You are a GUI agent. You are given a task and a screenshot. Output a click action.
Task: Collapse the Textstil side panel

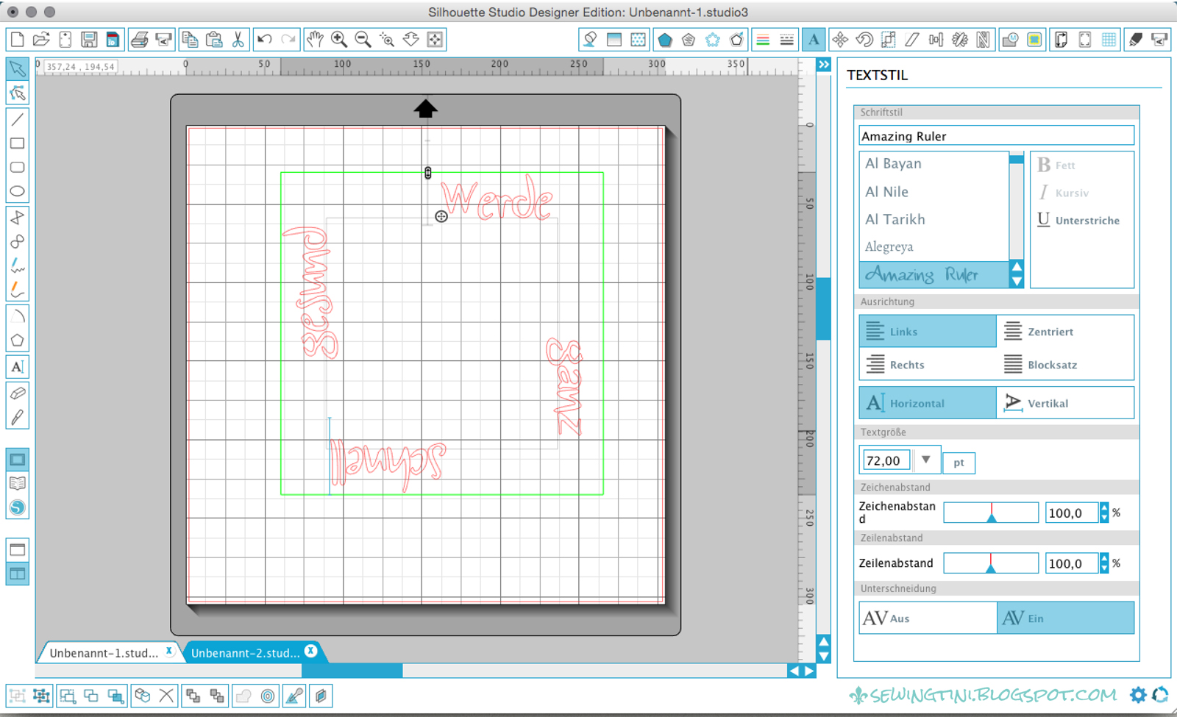(x=824, y=65)
